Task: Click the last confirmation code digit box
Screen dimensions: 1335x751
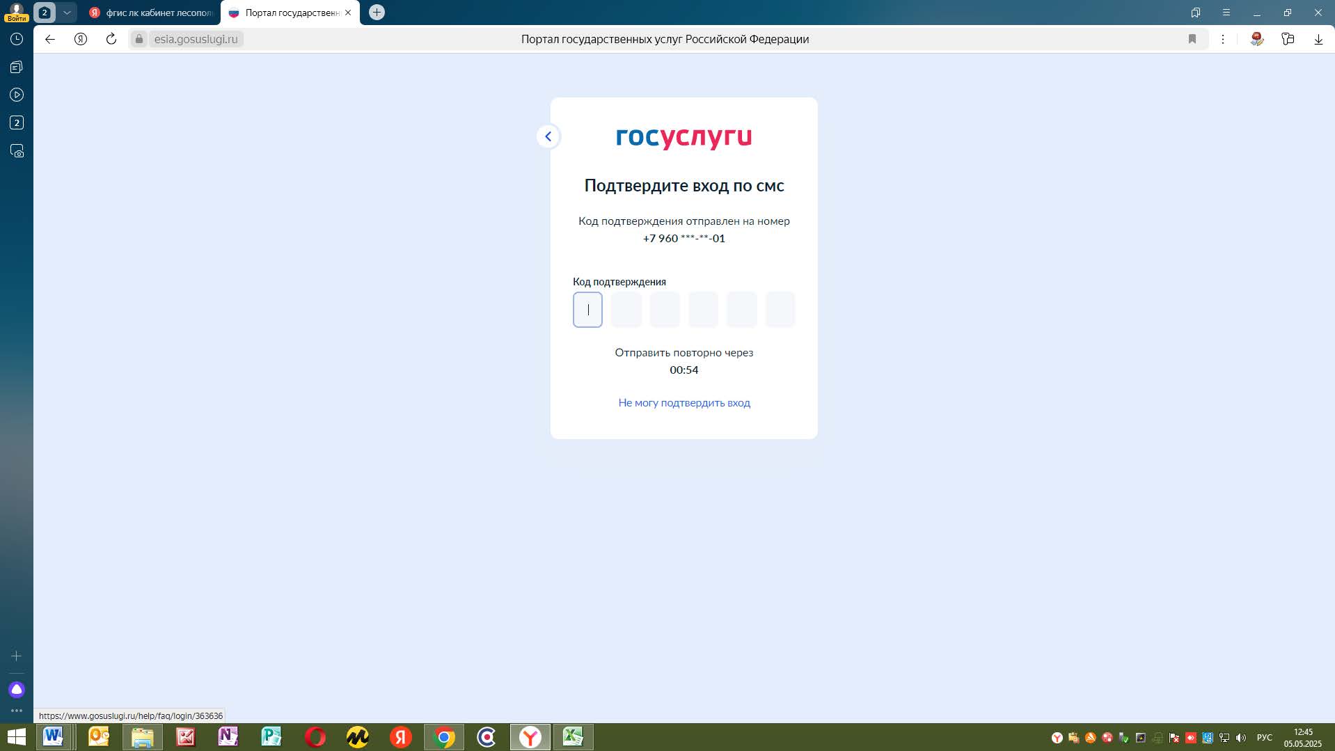Action: point(780,310)
